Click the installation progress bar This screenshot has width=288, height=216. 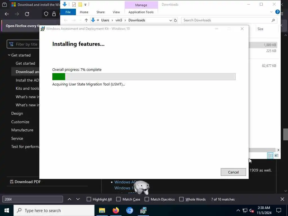pos(144,76)
